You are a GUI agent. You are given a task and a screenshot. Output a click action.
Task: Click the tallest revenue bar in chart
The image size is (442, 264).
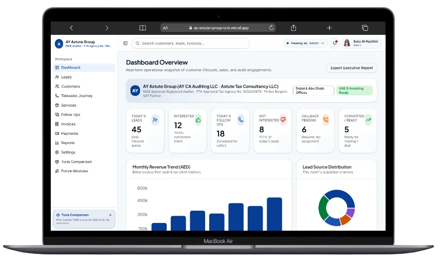tap(274, 214)
